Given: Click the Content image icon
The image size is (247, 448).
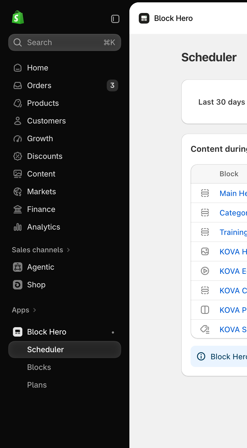Looking at the screenshot, I should tap(18, 174).
